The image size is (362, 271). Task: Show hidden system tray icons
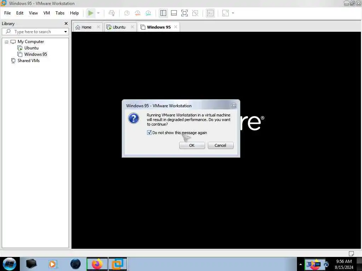(300, 264)
